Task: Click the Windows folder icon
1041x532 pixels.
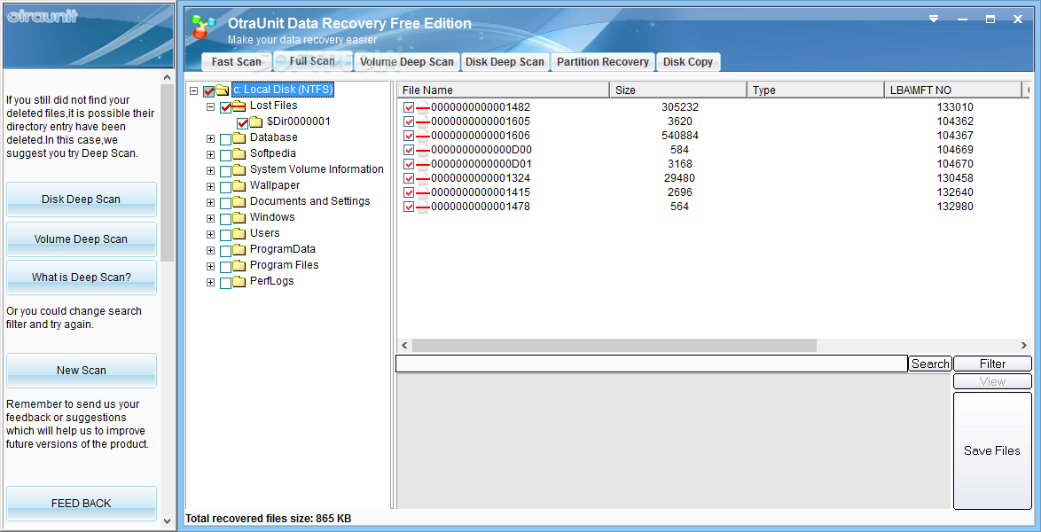Action: point(239,217)
